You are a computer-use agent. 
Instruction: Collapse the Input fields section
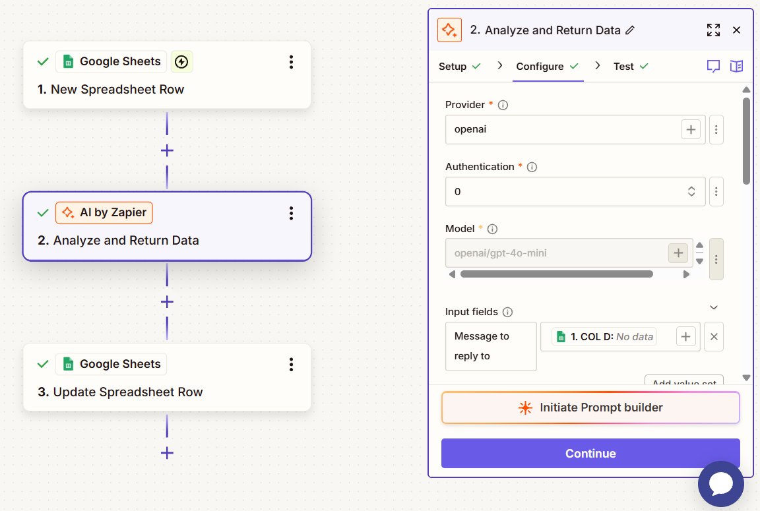click(713, 307)
